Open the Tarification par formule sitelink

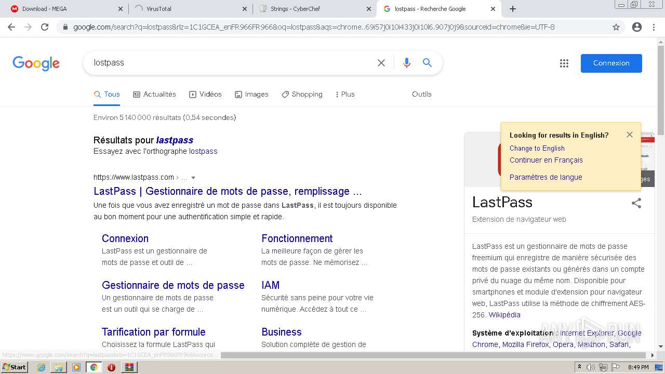coord(154,332)
